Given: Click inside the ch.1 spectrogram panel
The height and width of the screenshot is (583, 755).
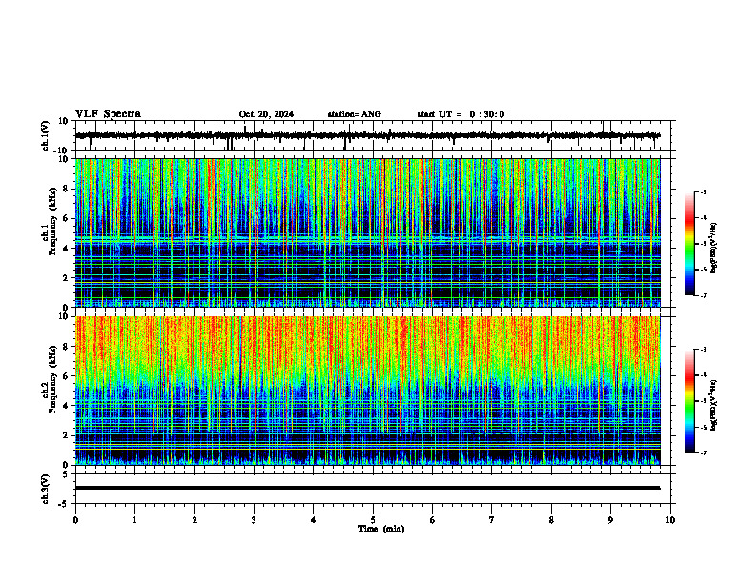Looking at the screenshot, I should click(367, 232).
